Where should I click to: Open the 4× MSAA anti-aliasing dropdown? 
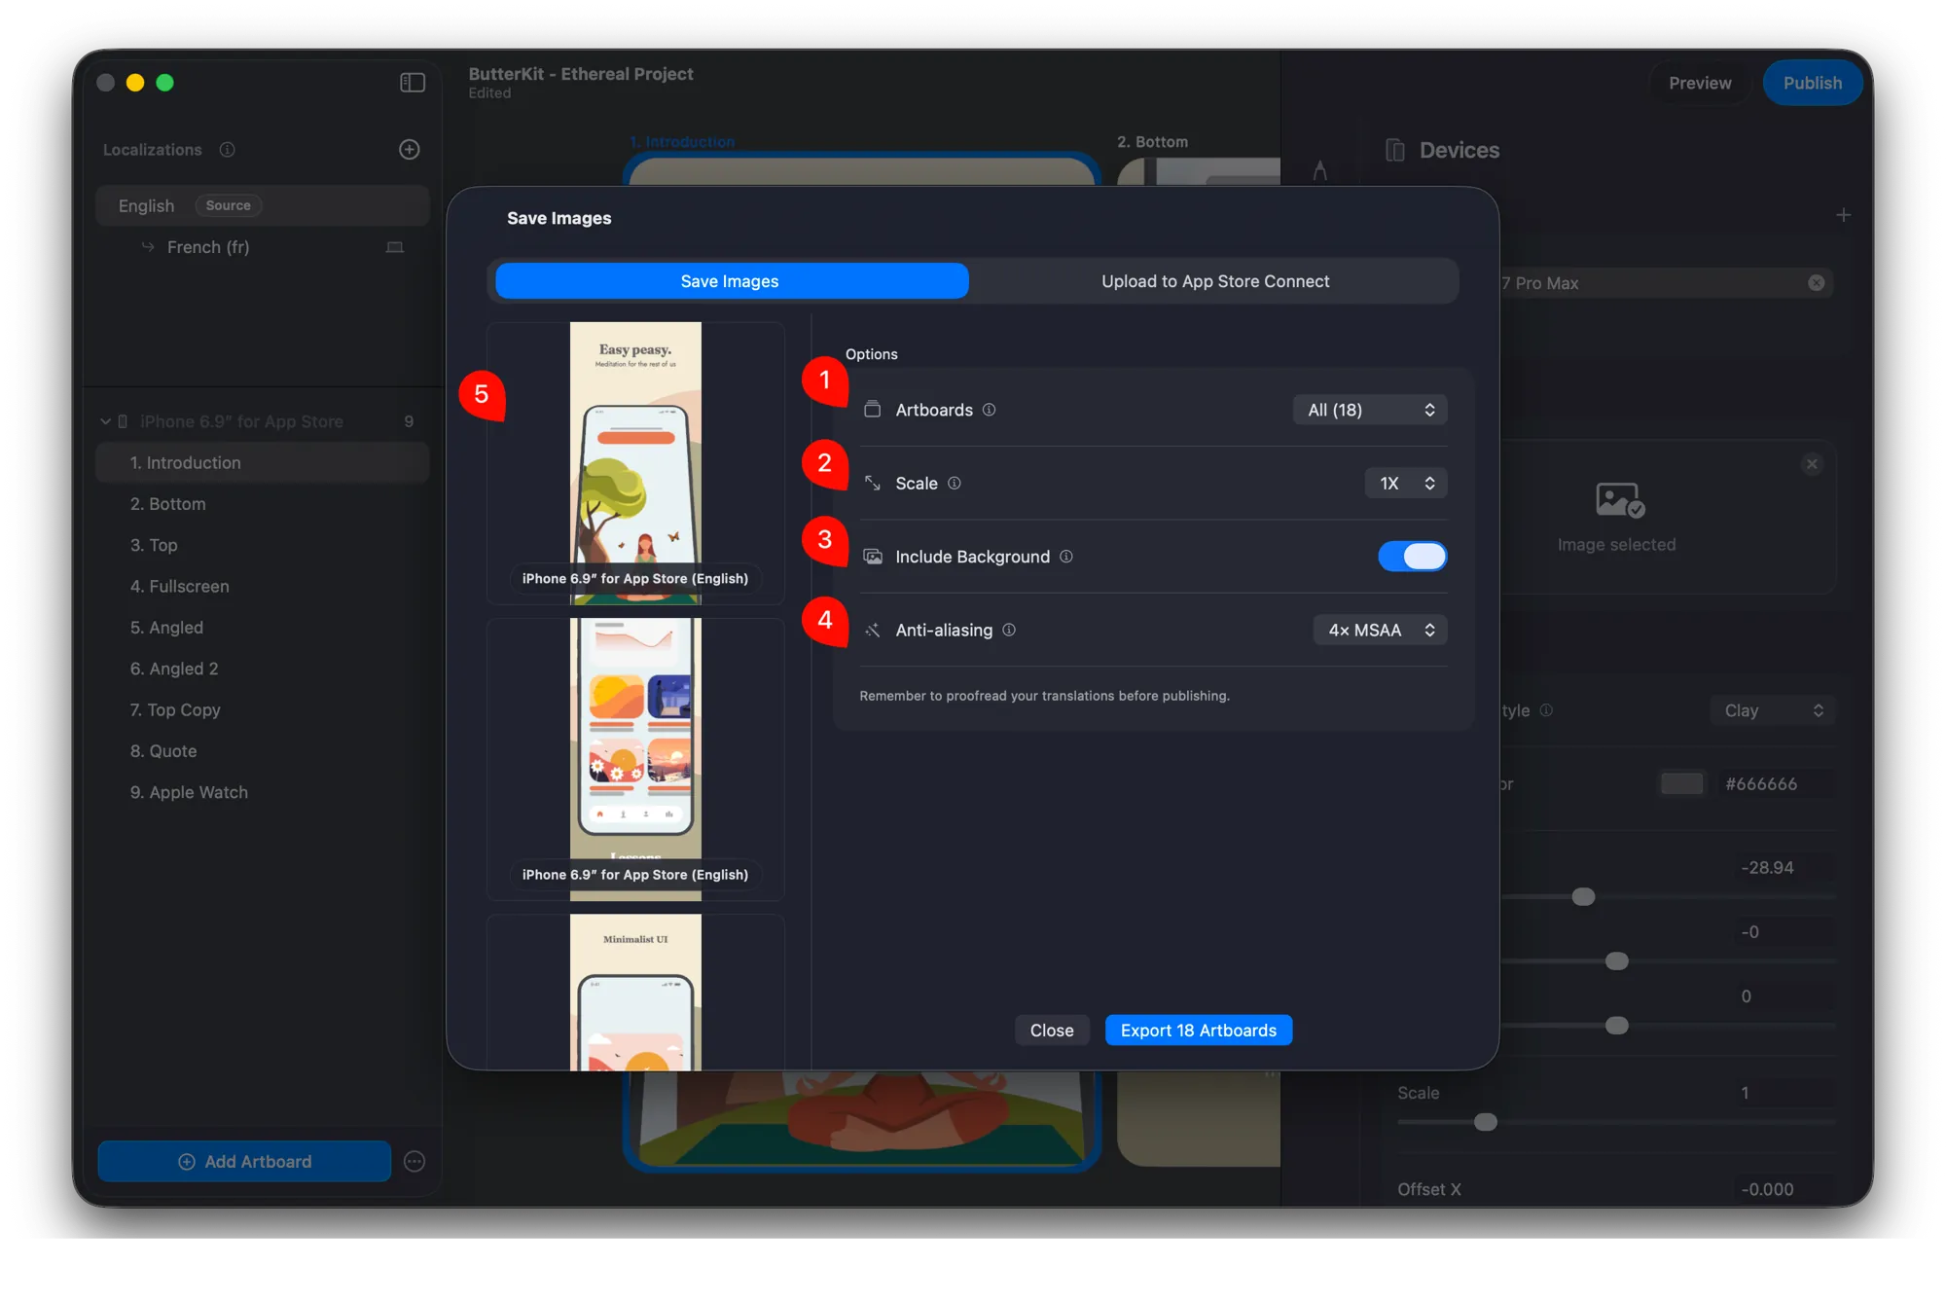1380,630
